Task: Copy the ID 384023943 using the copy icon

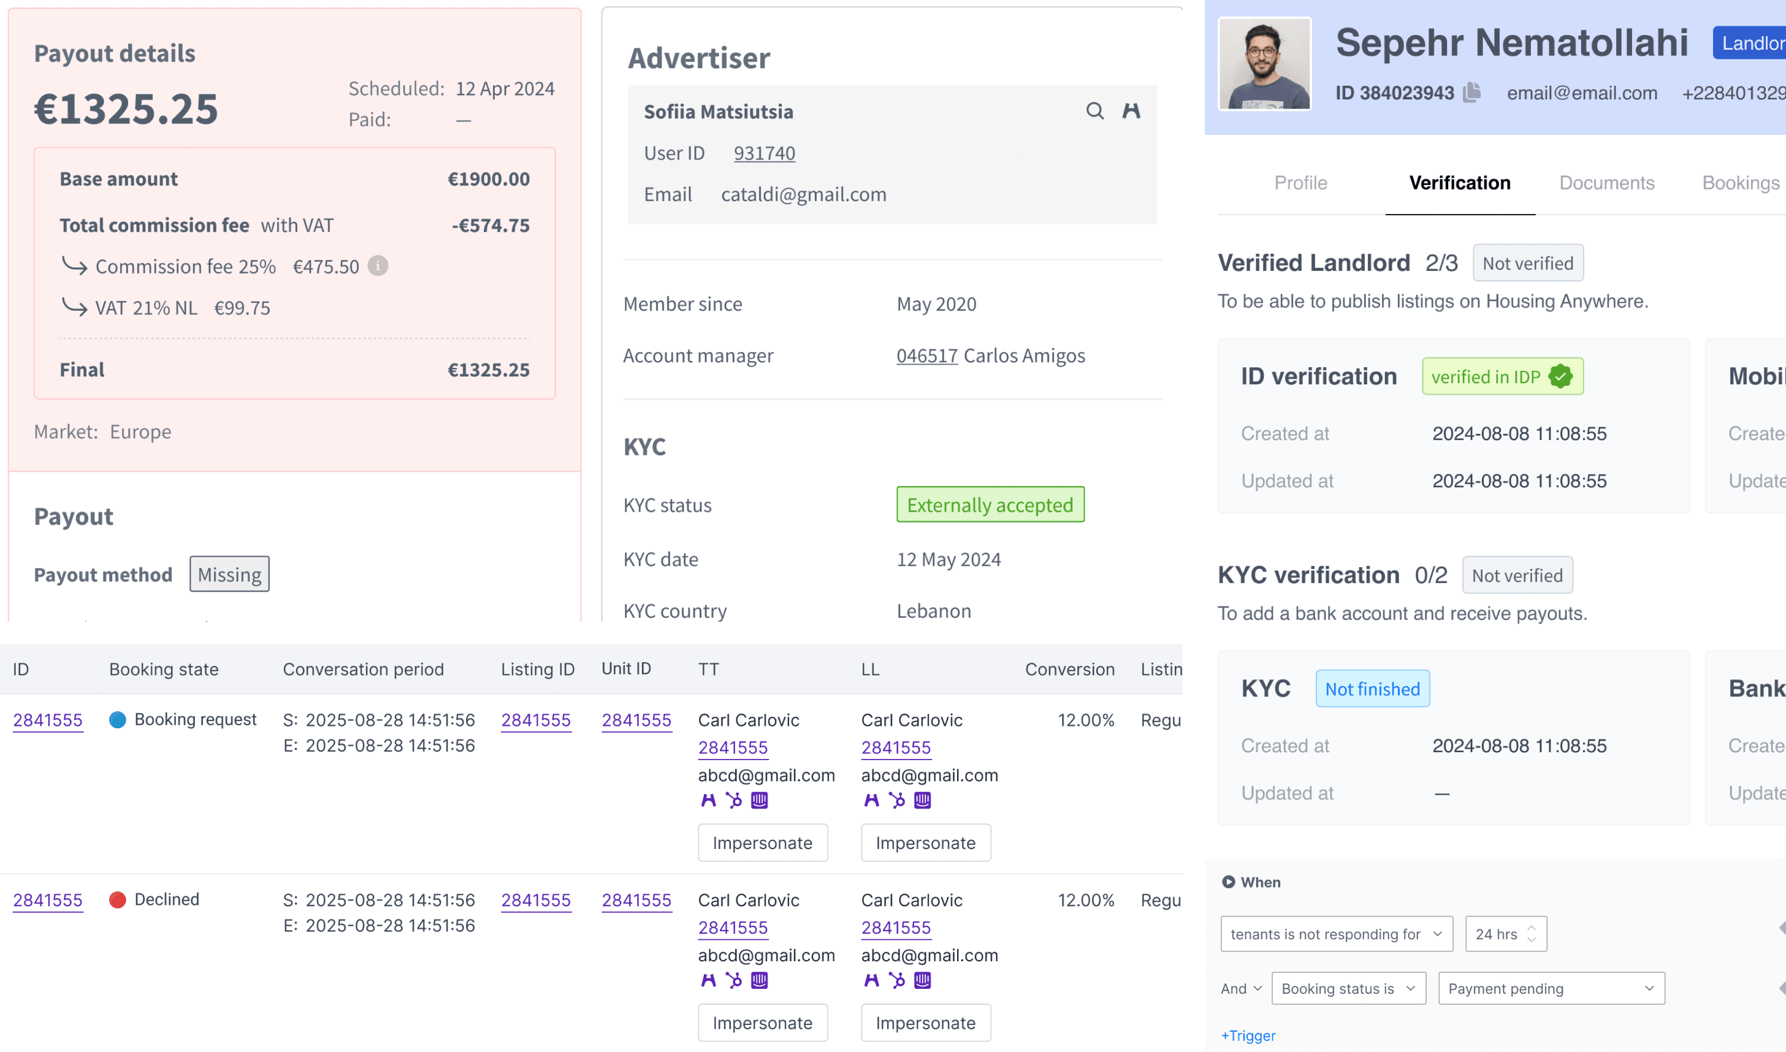Action: 1472,92
